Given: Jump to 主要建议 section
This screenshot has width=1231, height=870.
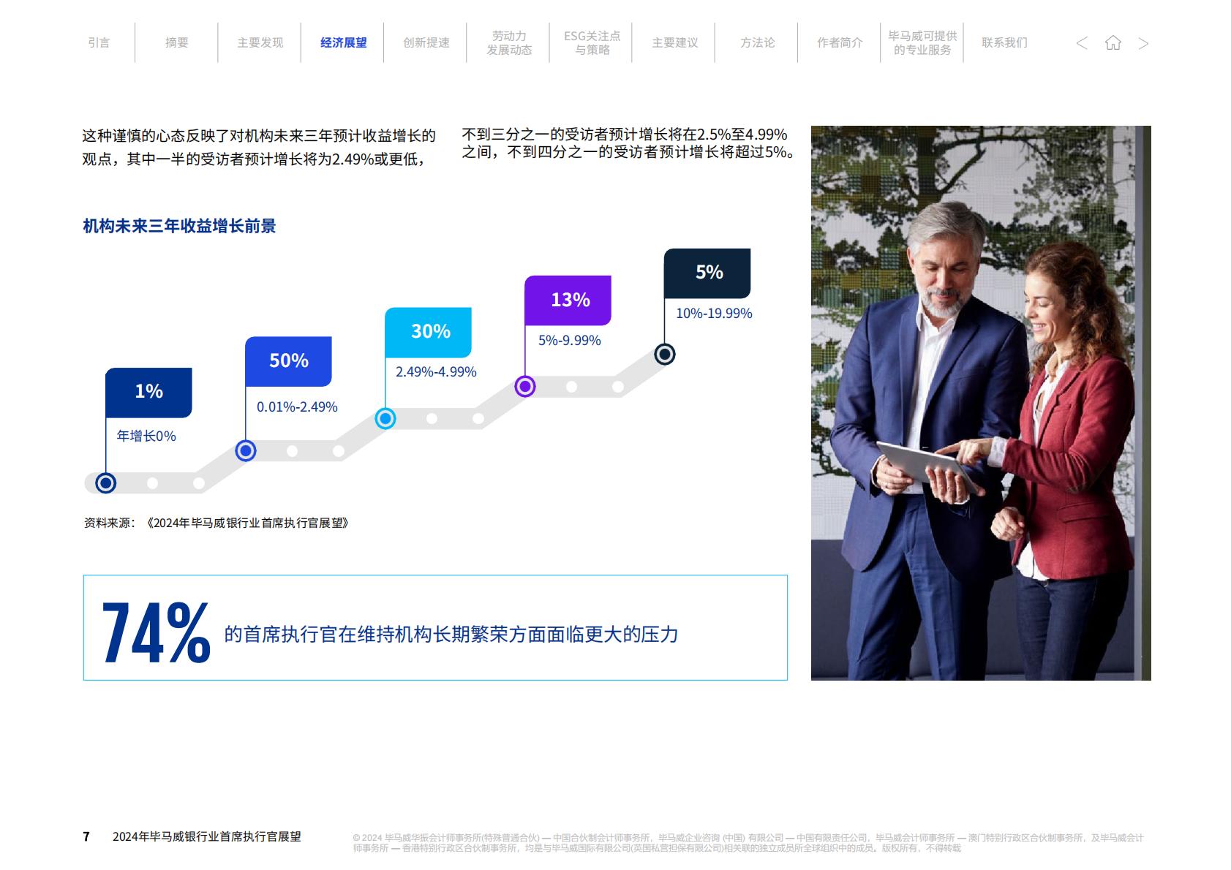Looking at the screenshot, I should coord(674,42).
